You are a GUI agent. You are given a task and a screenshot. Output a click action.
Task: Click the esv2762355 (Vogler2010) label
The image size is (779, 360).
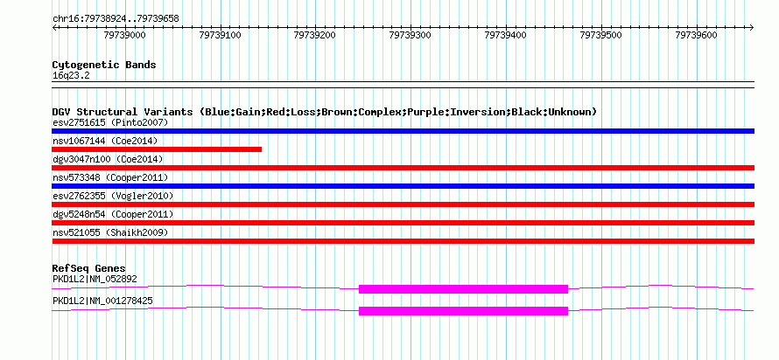coord(113,196)
